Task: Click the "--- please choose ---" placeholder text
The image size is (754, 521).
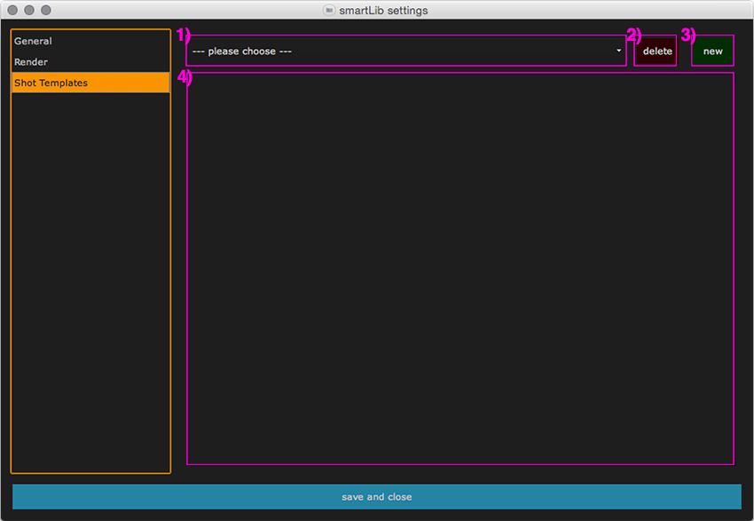Action: click(x=242, y=51)
